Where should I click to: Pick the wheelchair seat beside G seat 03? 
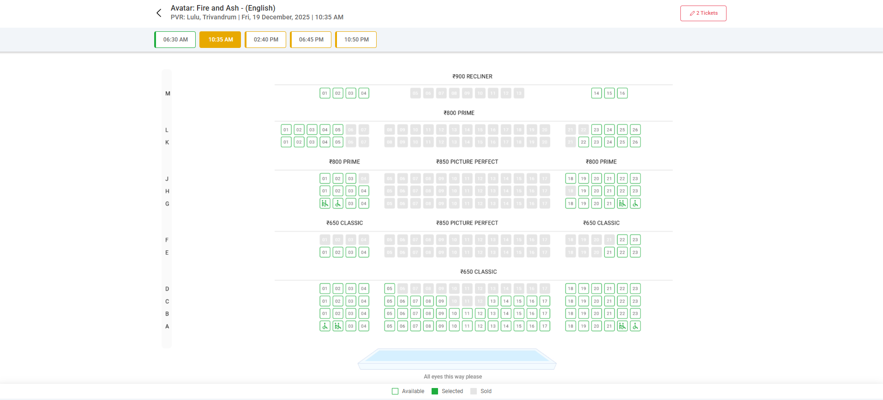point(338,203)
